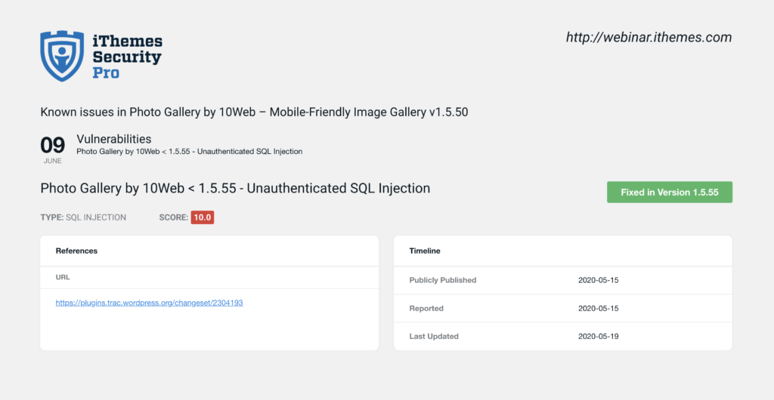Click the red 10.0 score badge

pyautogui.click(x=203, y=217)
